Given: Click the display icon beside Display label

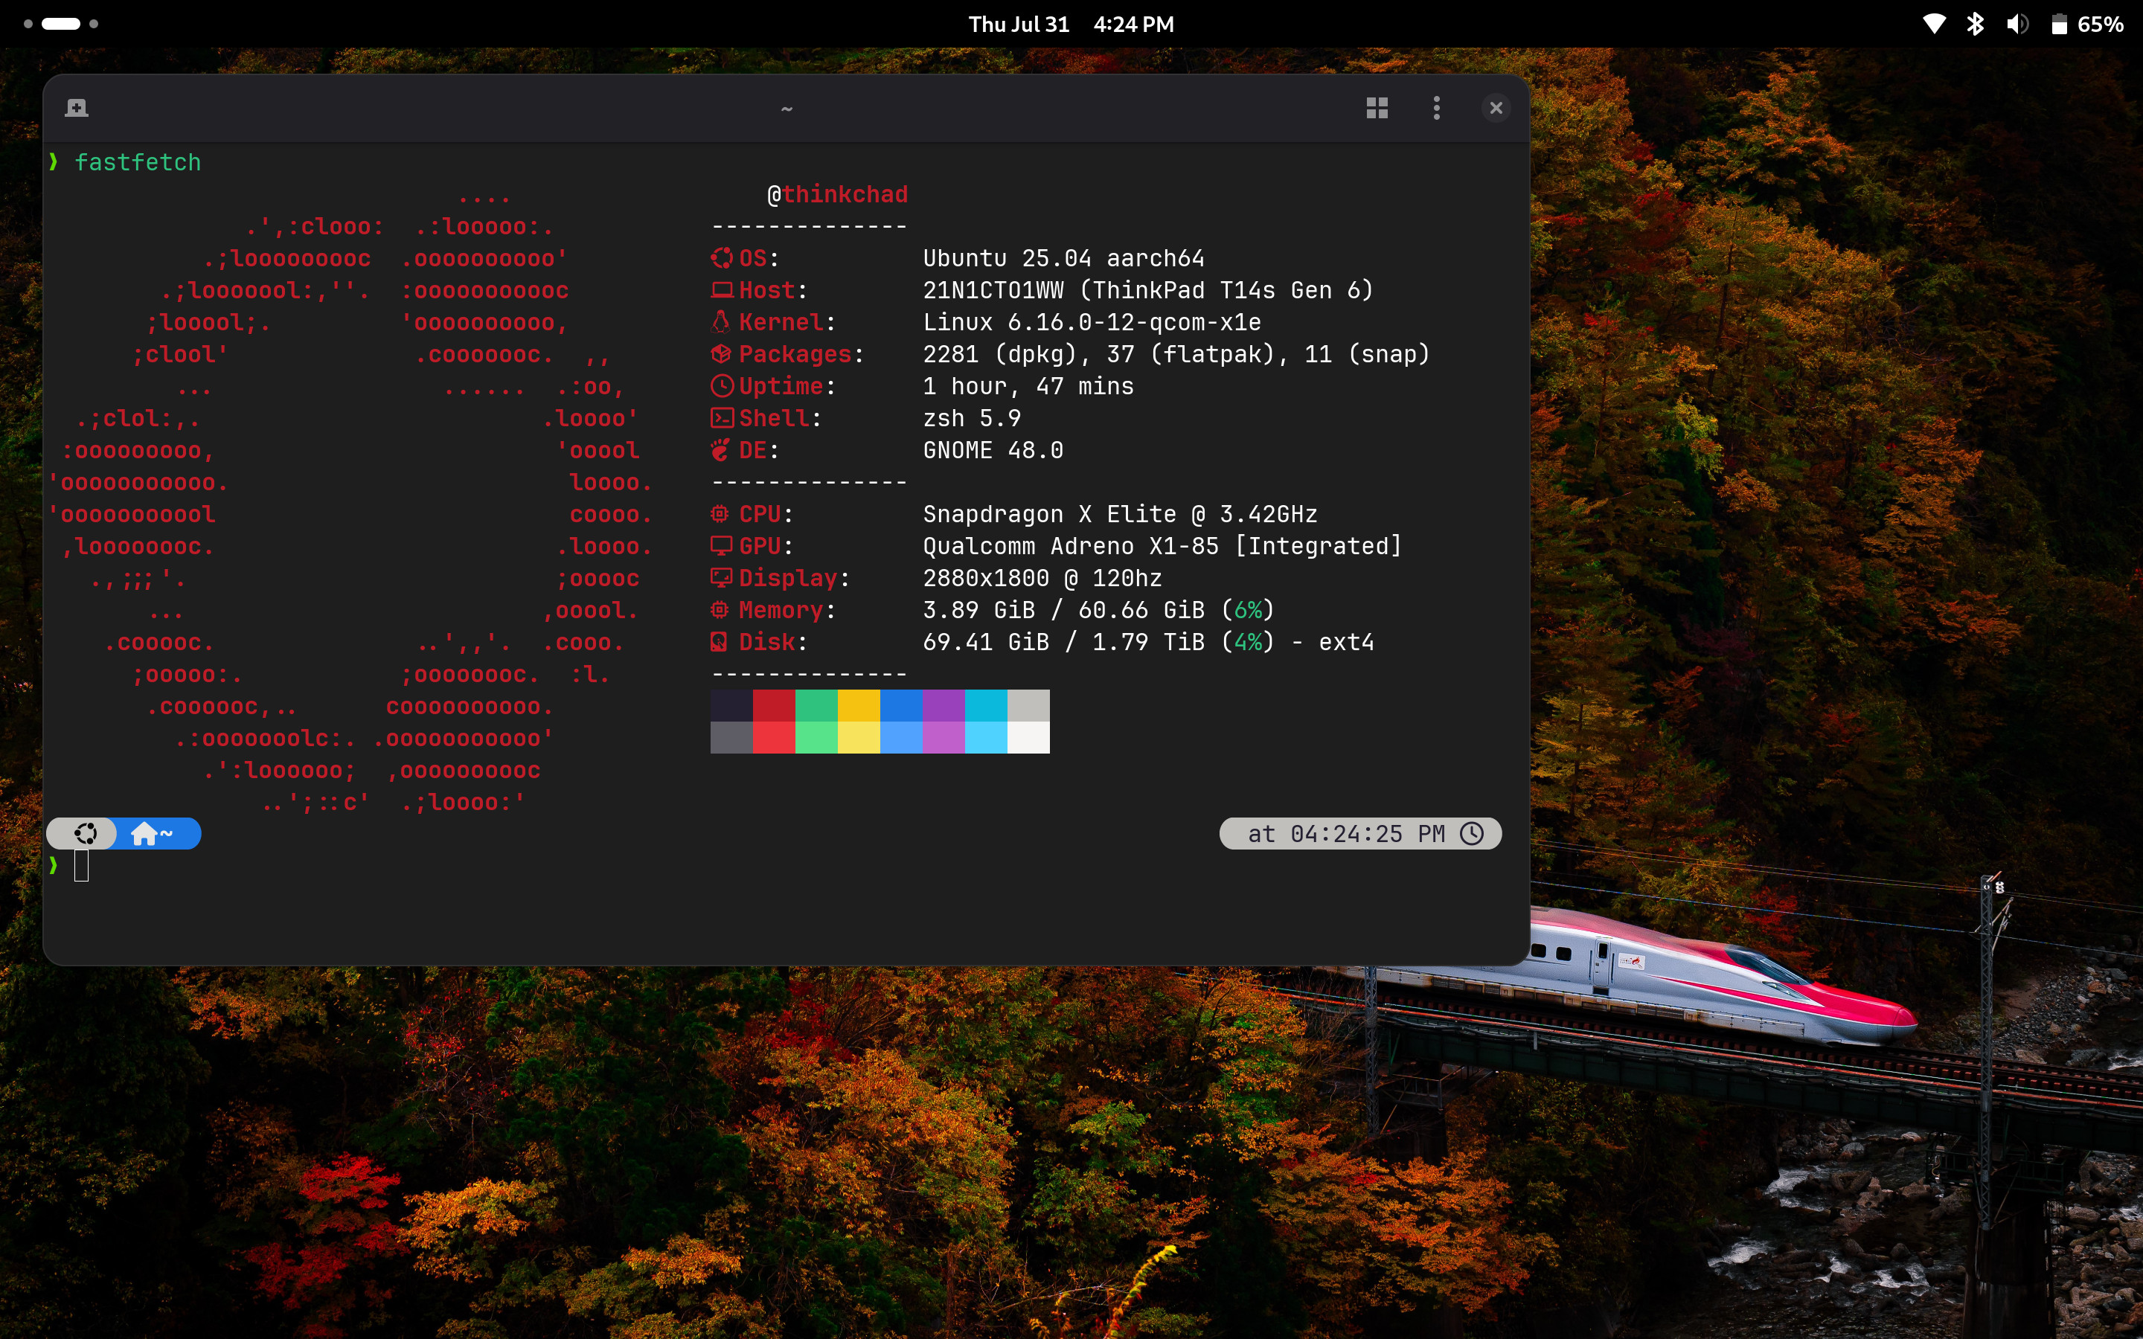Looking at the screenshot, I should (x=722, y=577).
